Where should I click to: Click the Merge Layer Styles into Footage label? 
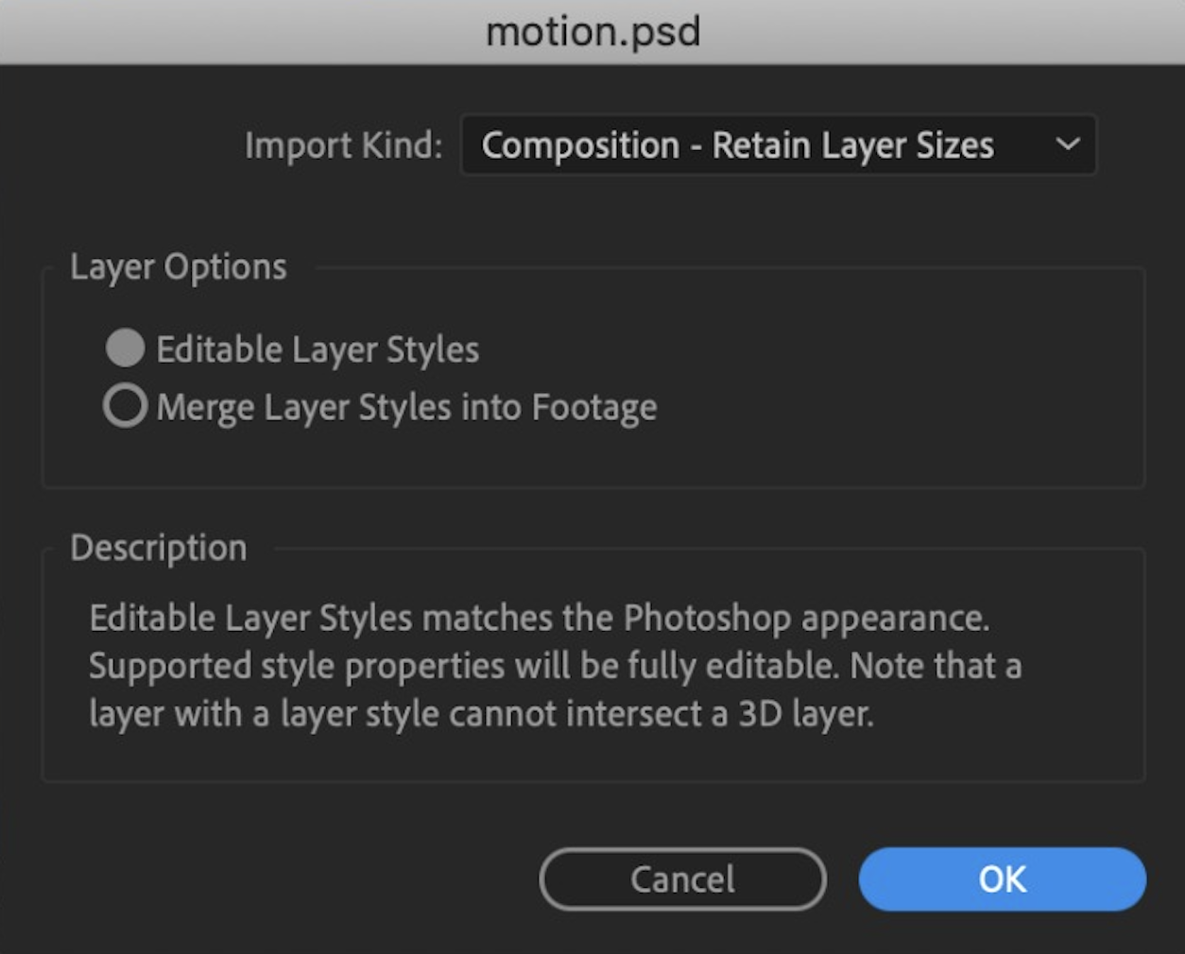coord(406,406)
